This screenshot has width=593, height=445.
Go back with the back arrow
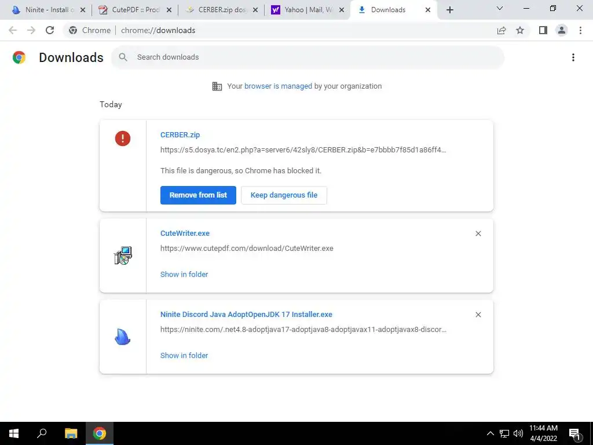click(x=13, y=30)
